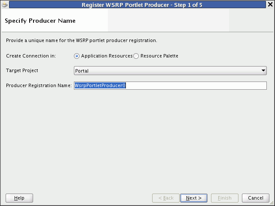The height and width of the screenshot is (206, 275).
Task: Click the Producer Registration Name text field
Action: tap(170, 85)
